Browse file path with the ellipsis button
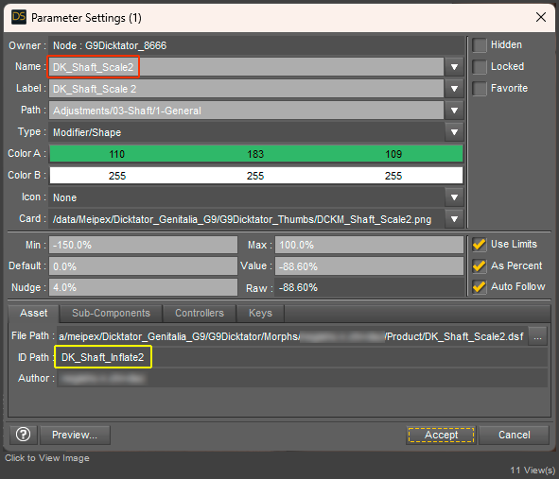 tap(537, 335)
